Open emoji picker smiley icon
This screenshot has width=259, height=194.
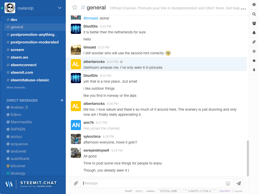pyautogui.click(x=228, y=183)
